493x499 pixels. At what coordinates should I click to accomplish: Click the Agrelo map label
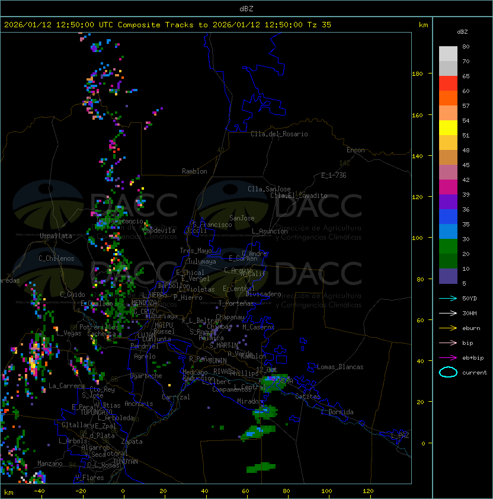coord(145,356)
